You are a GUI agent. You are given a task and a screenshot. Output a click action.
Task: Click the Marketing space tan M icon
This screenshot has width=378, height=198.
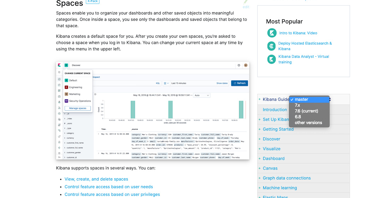[66, 94]
